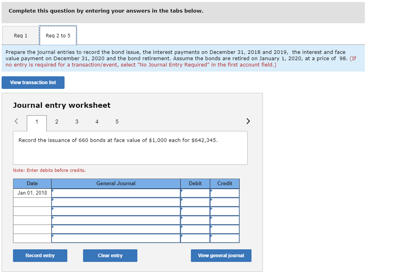Click the Record entry button

pyautogui.click(x=40, y=256)
